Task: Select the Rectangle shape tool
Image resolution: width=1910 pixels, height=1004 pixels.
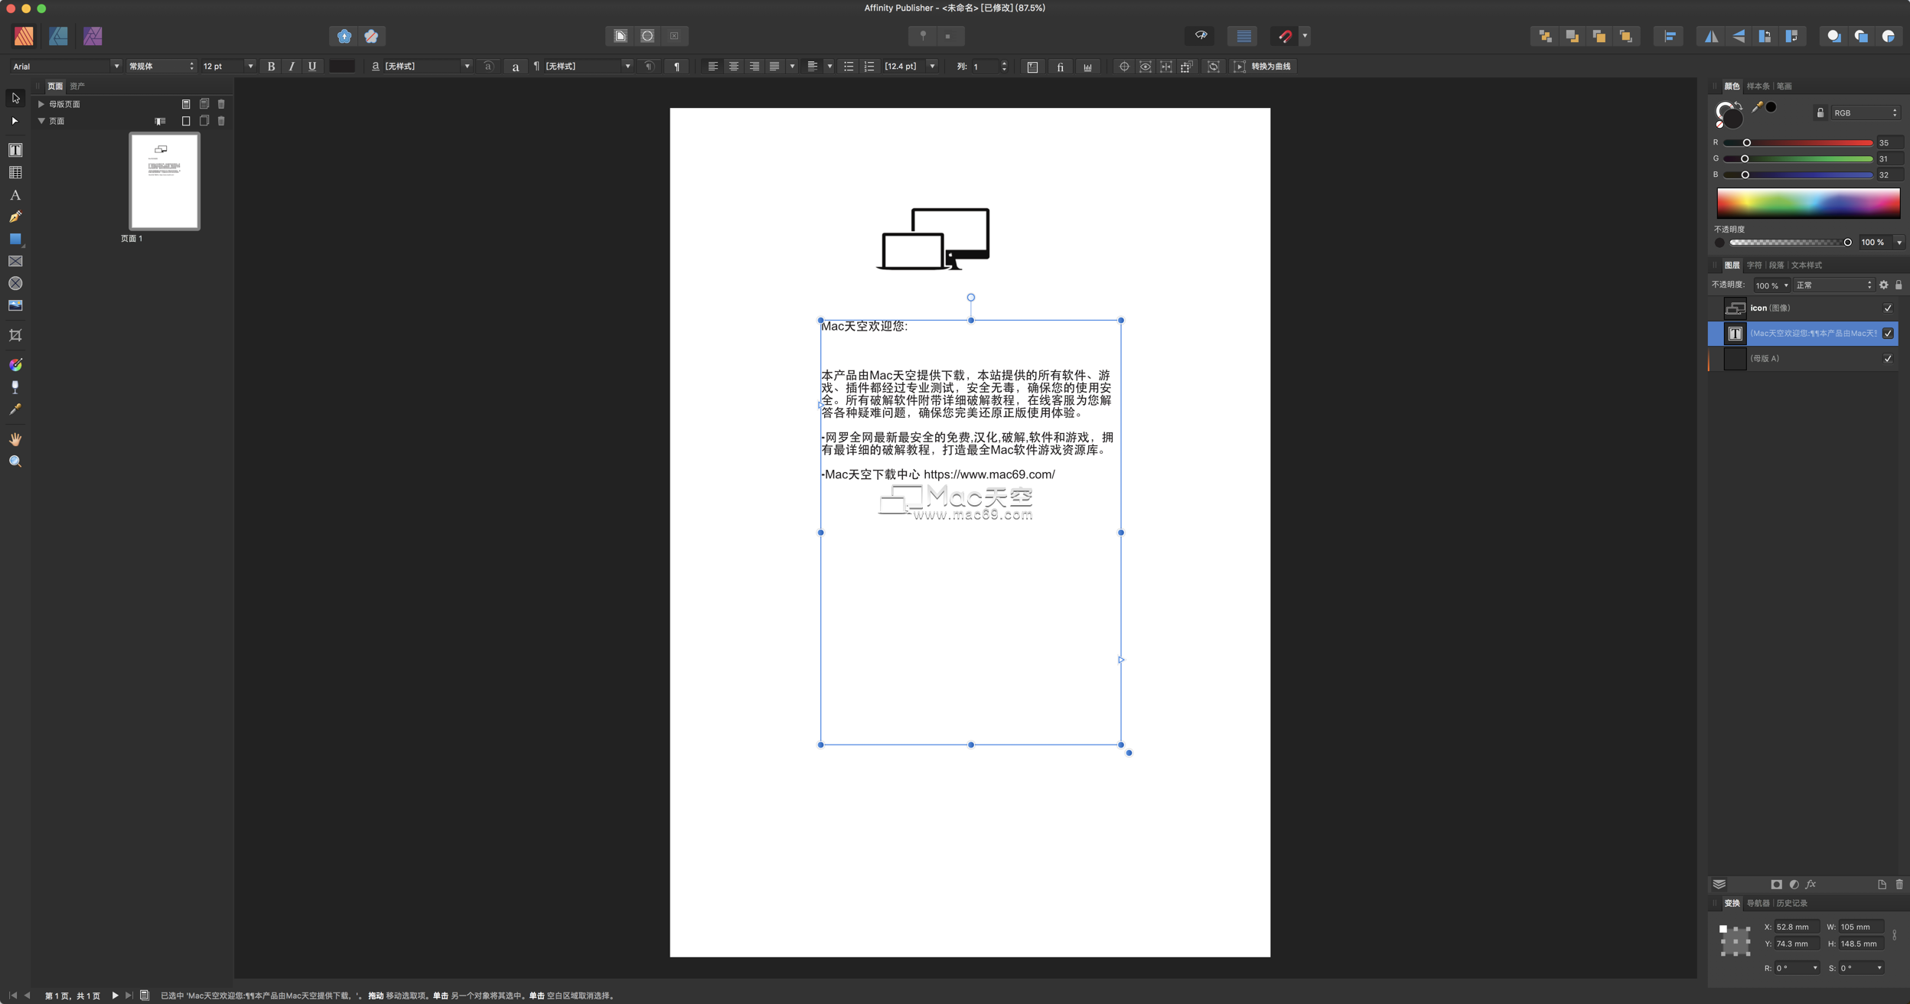Action: pos(15,240)
